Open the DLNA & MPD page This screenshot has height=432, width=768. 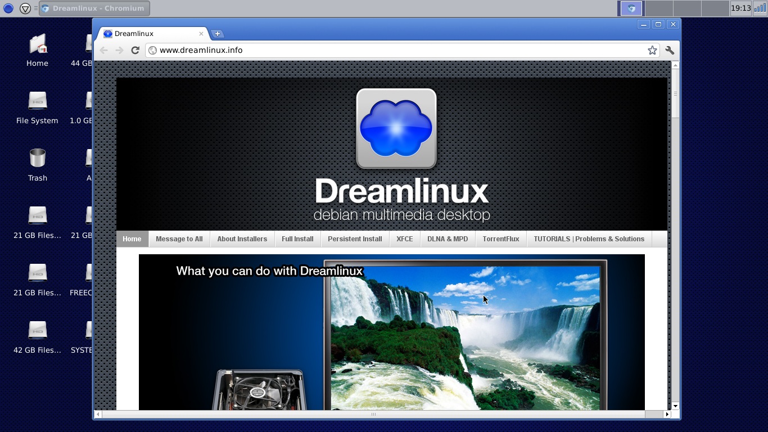448,239
